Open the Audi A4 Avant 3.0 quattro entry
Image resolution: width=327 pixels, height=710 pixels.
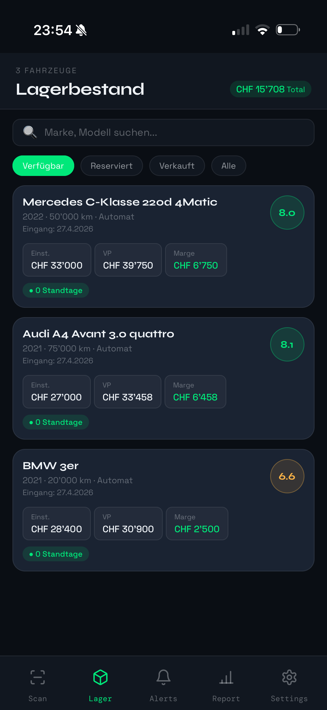pos(98,334)
